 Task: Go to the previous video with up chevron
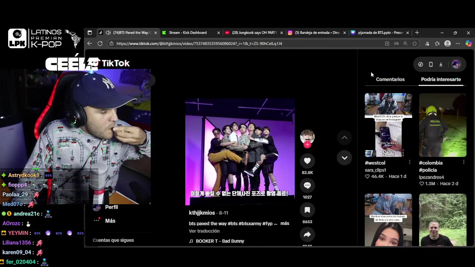coord(344,138)
